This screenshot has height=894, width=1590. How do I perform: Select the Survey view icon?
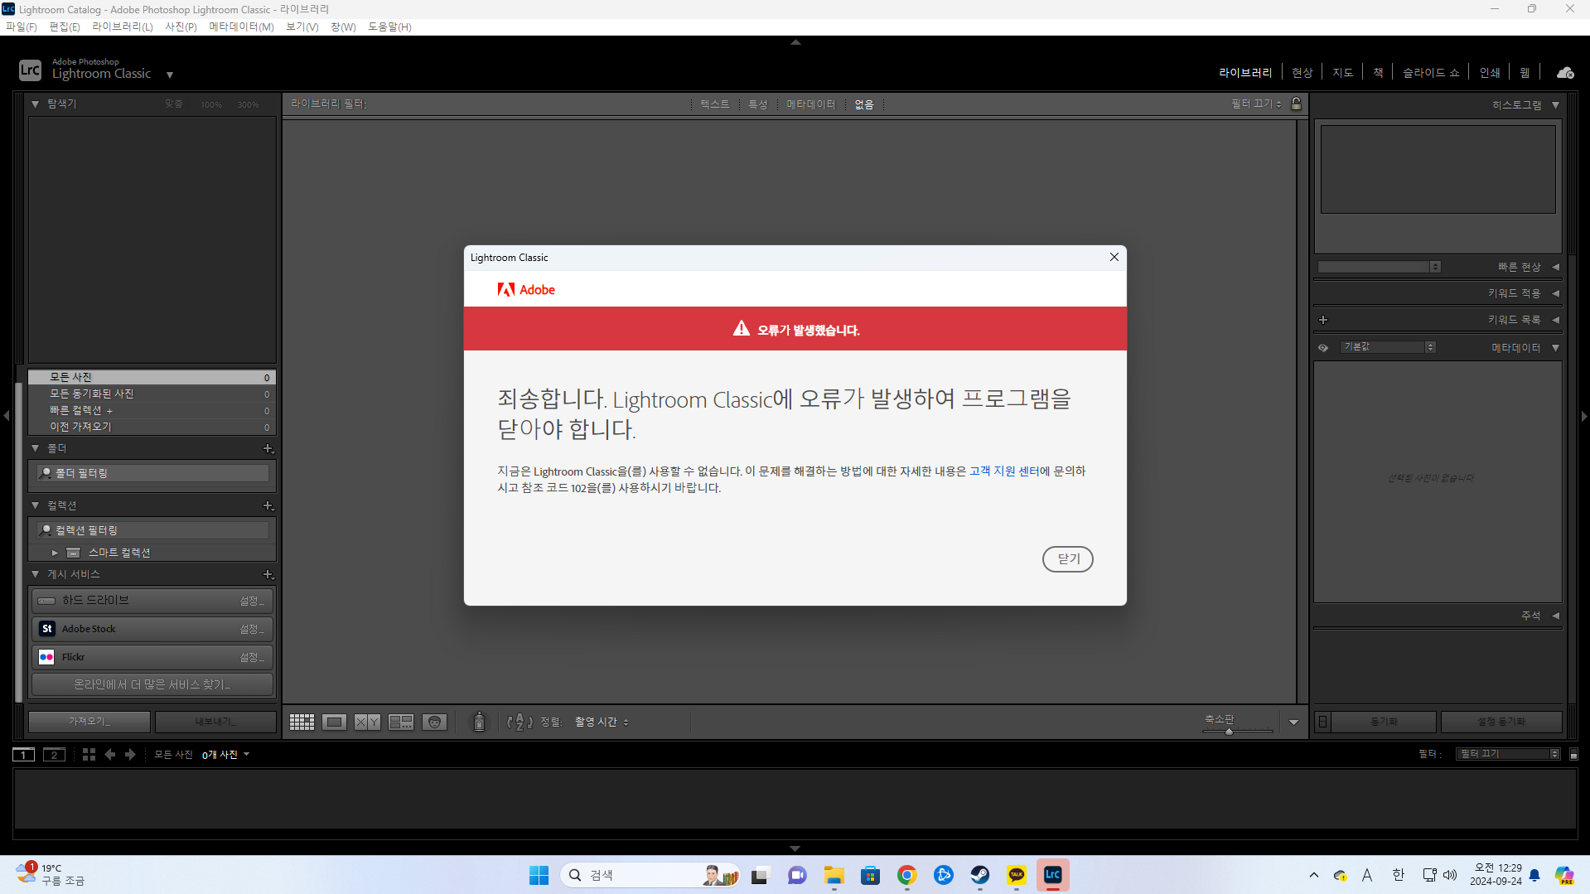point(400,721)
